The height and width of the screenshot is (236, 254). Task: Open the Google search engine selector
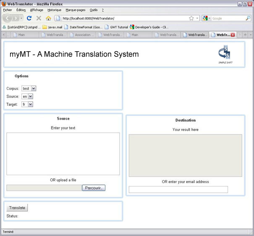click(x=207, y=18)
